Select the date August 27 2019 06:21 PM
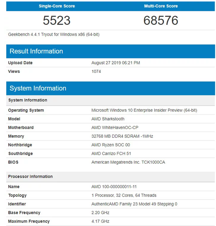Screen dimensions: 216x226 pyautogui.click(x=116, y=63)
